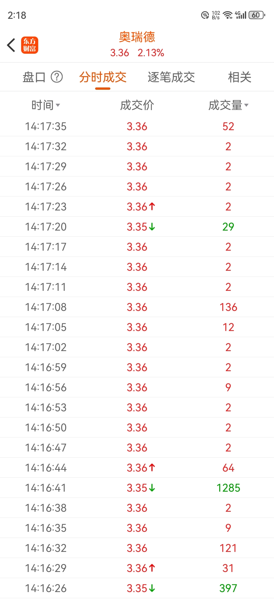Expand the 时间 sort dropdown arrow

click(58, 105)
